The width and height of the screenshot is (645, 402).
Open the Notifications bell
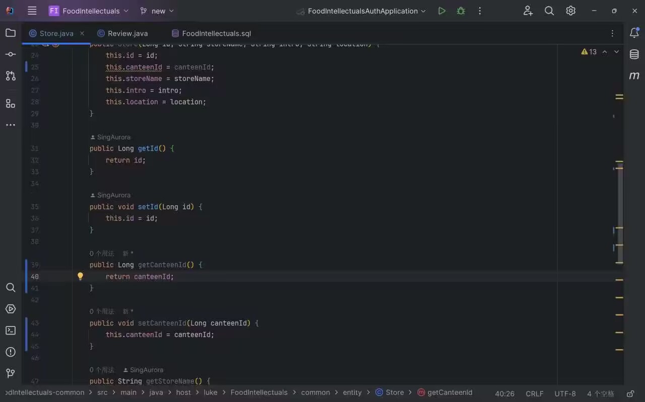tap(634, 33)
